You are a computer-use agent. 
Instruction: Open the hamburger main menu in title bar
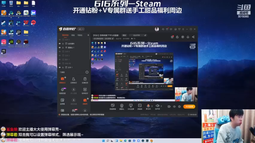[183, 29]
